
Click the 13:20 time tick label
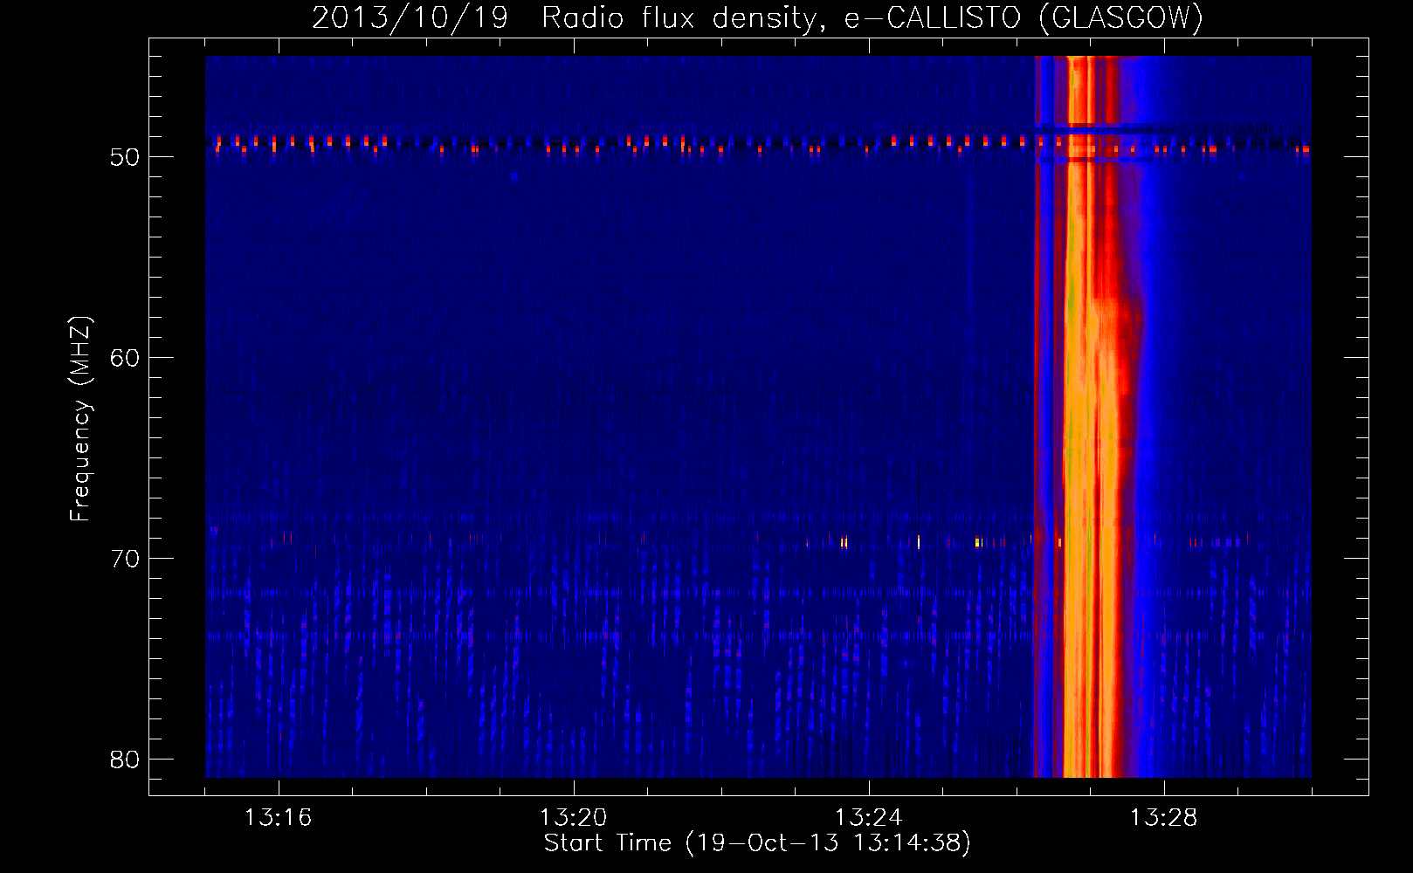click(573, 817)
